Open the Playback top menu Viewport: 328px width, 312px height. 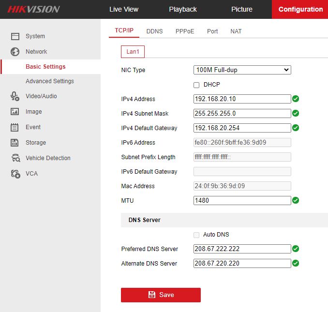click(x=183, y=9)
